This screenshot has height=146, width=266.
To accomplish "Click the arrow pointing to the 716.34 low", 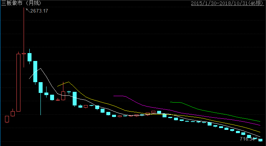I will (257, 138).
